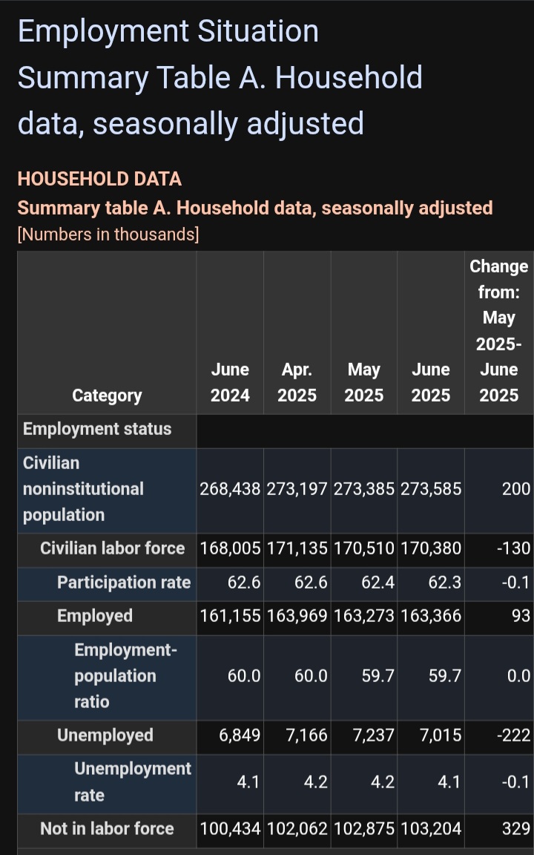This screenshot has height=855, width=534.
Task: Select the Numbers in thousands note
Action: (x=108, y=235)
